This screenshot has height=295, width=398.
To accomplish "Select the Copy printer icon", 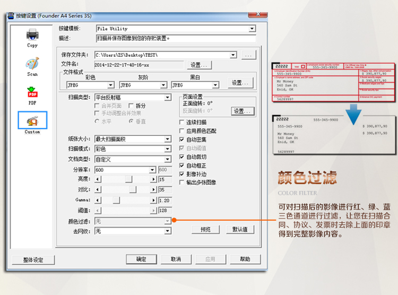I will [x=32, y=36].
